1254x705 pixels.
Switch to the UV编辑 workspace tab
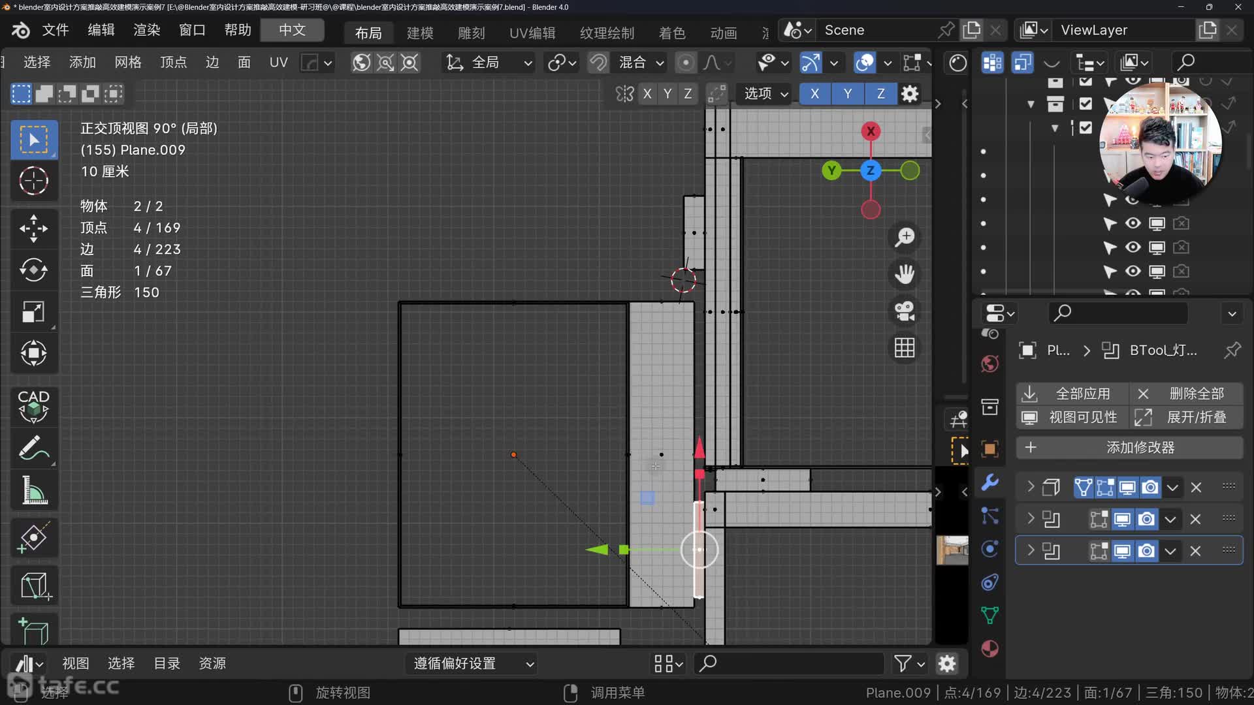pyautogui.click(x=532, y=33)
